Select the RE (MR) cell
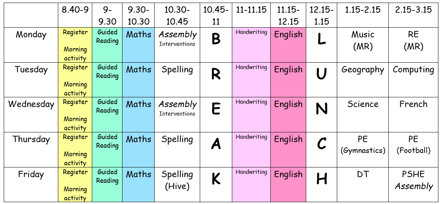The image size is (441, 204). point(413,40)
